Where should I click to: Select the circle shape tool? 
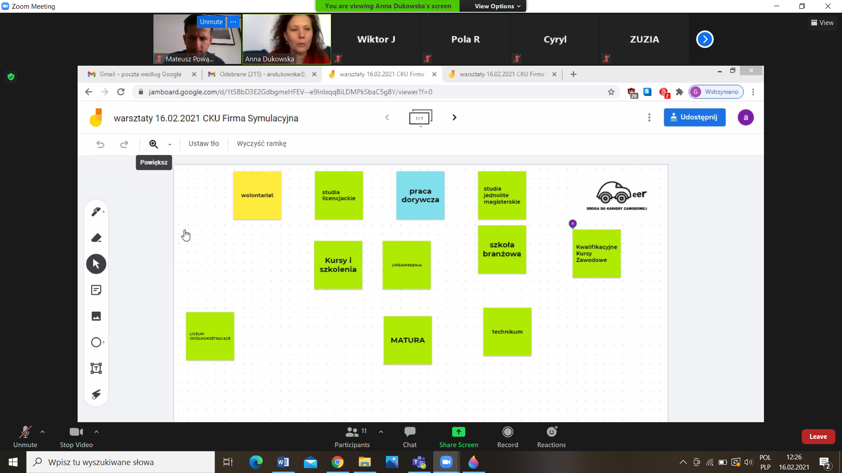pyautogui.click(x=96, y=342)
